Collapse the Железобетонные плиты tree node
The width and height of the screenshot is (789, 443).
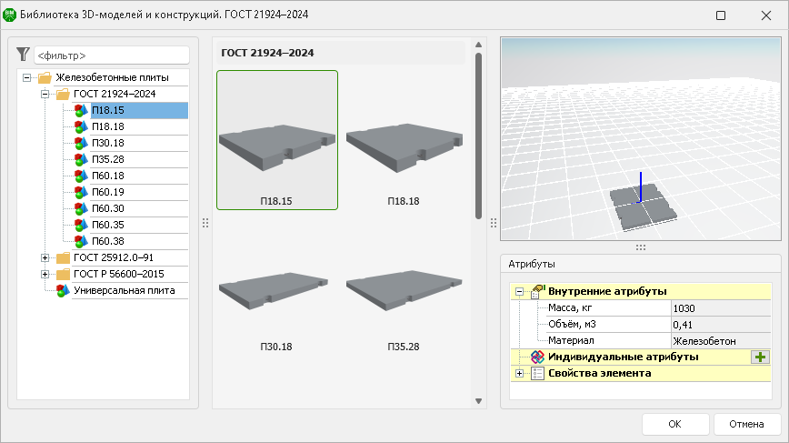pyautogui.click(x=26, y=77)
